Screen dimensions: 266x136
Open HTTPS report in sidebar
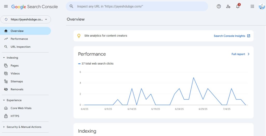pos(25,116)
